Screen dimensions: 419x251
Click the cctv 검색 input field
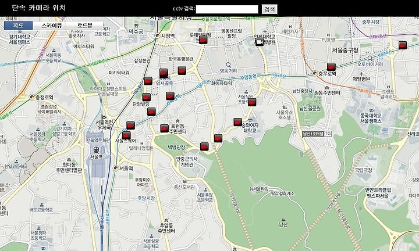pos(227,9)
